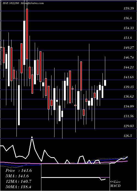Select the 144.21 price level label

pyautogui.click(x=129, y=67)
